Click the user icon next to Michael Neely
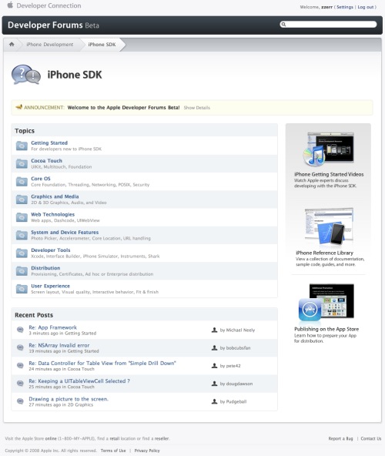Viewport: 385px width, 456px height. (x=214, y=330)
